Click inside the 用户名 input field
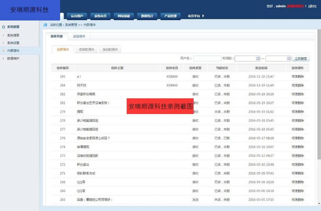The width and height of the screenshot is (321, 211). pos(208,58)
